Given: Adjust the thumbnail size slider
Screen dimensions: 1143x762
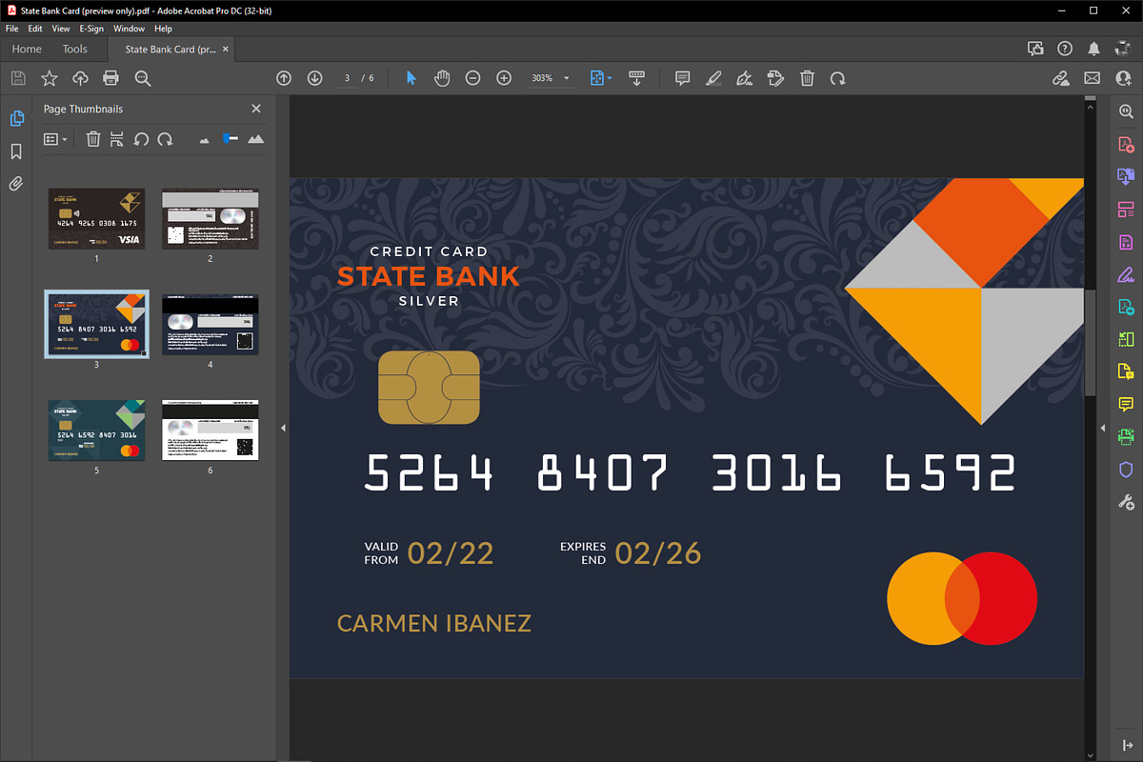Looking at the screenshot, I should click(x=230, y=139).
